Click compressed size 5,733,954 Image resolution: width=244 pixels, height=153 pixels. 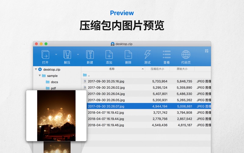(160, 81)
